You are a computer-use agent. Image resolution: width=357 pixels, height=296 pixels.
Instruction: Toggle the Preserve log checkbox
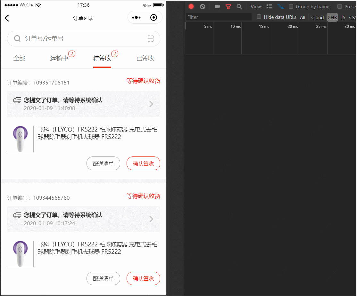[339, 6]
